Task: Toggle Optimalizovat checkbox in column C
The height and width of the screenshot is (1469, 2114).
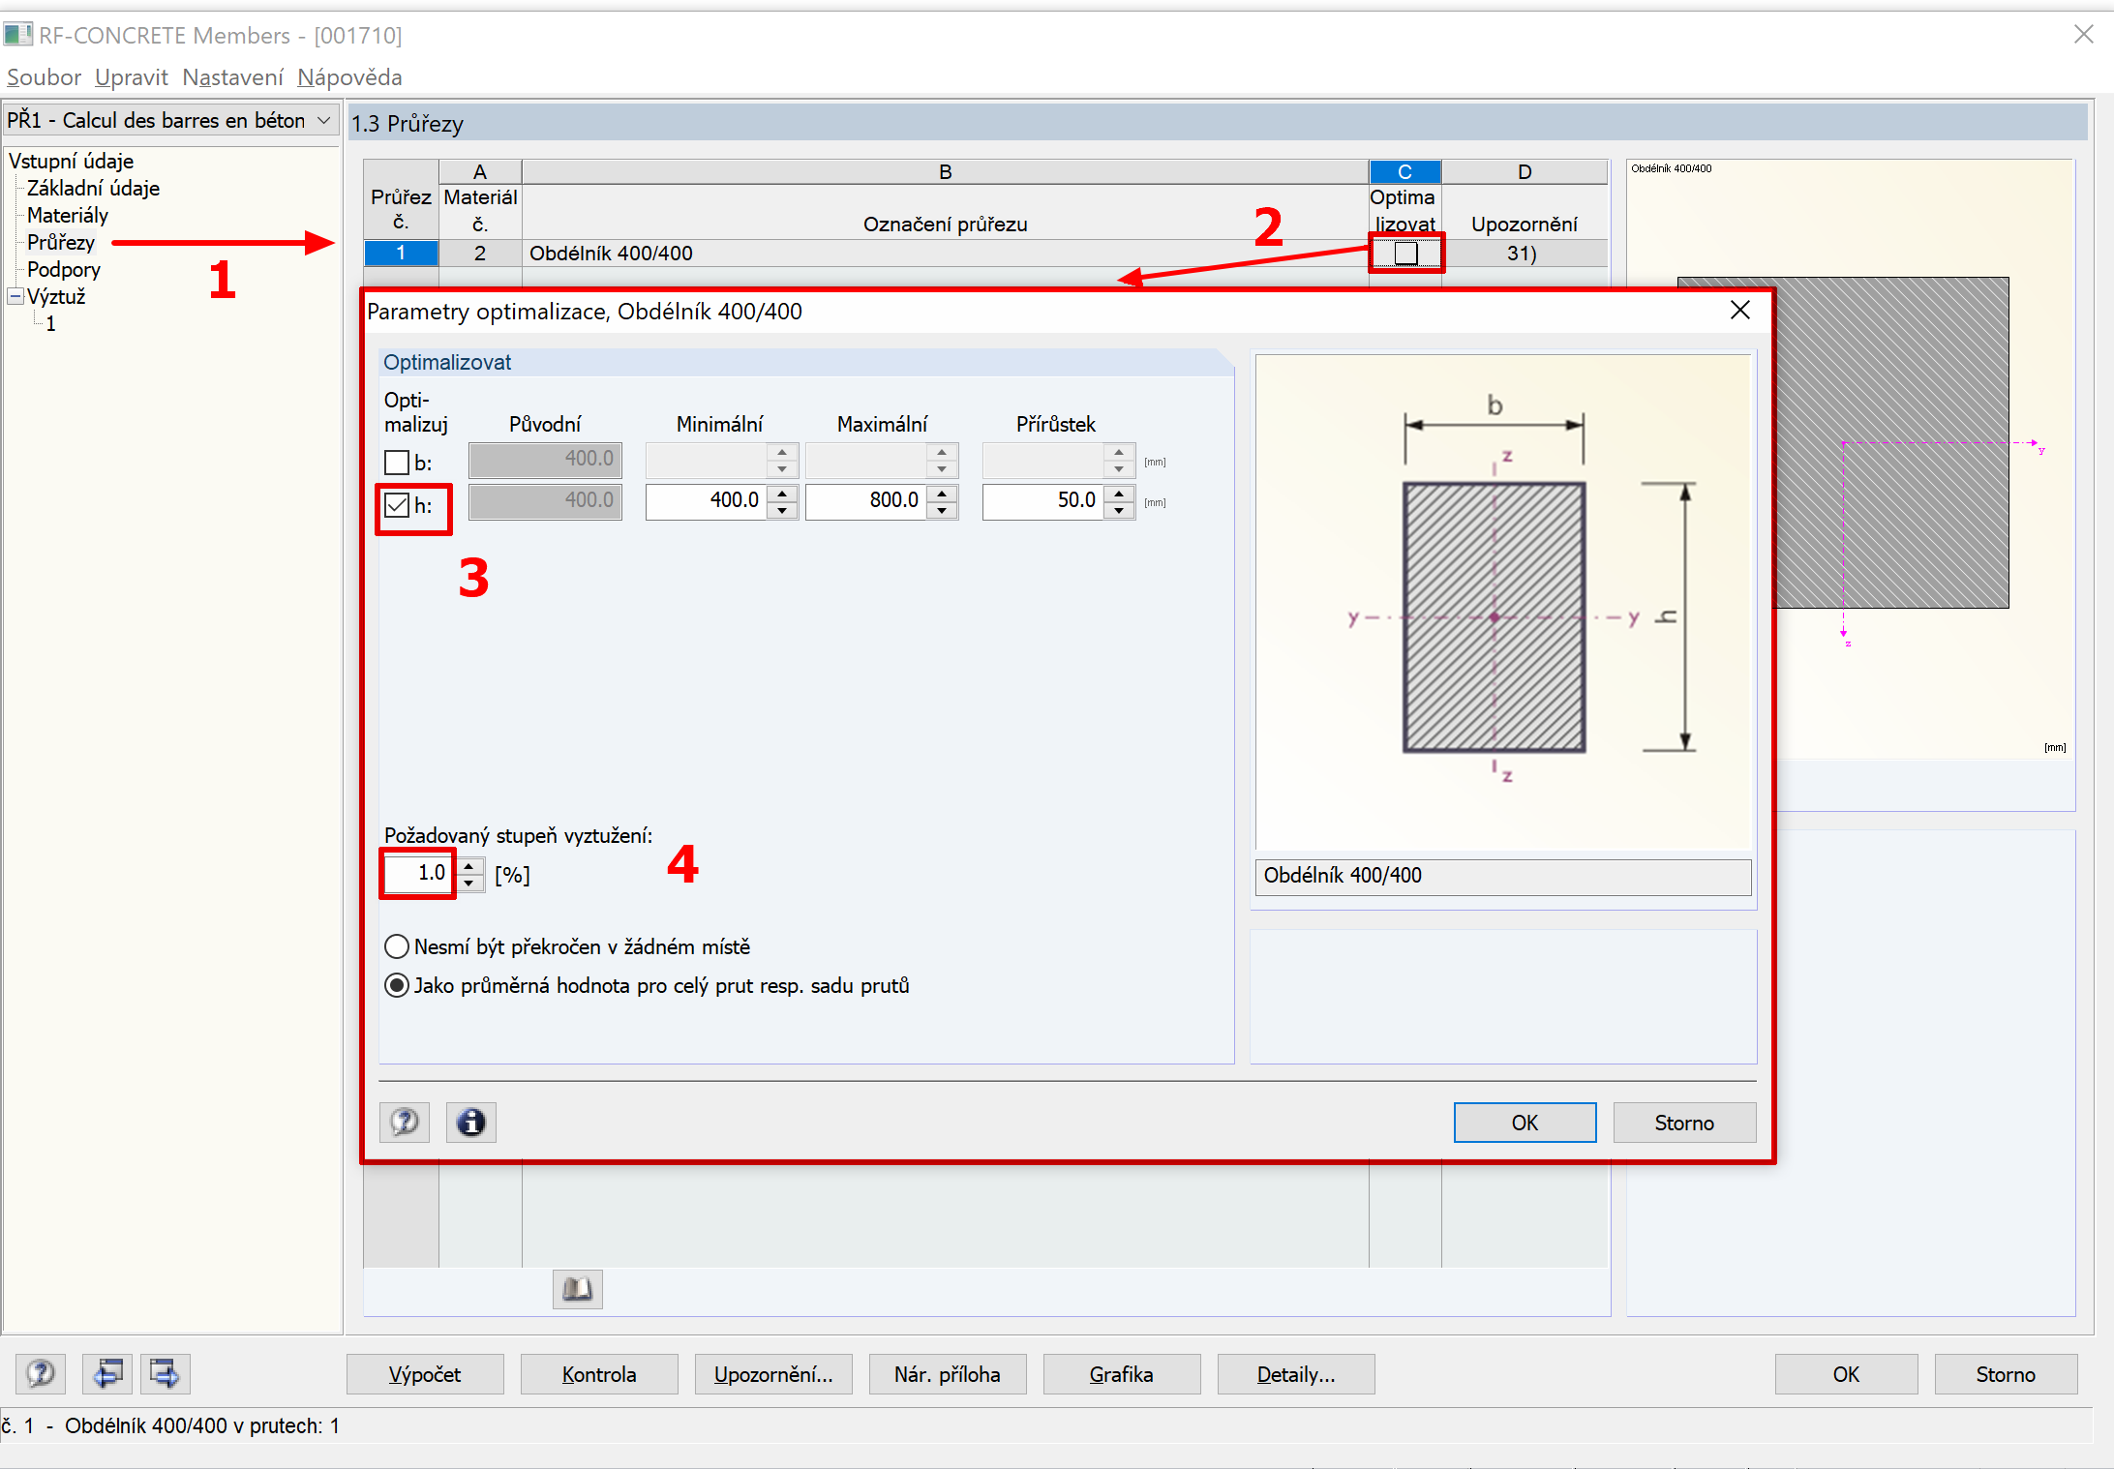Action: [1405, 254]
